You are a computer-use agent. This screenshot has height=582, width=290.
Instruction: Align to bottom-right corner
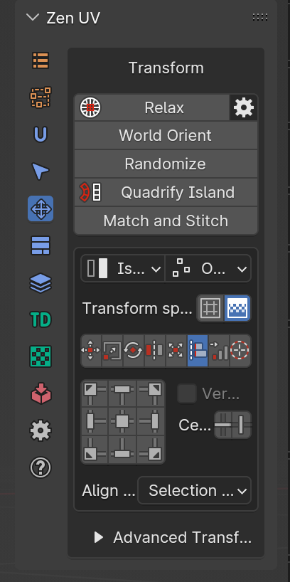tap(151, 450)
